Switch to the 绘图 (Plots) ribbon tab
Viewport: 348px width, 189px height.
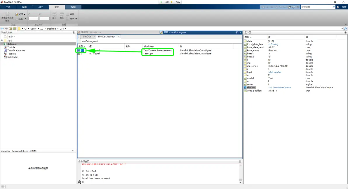25,7
